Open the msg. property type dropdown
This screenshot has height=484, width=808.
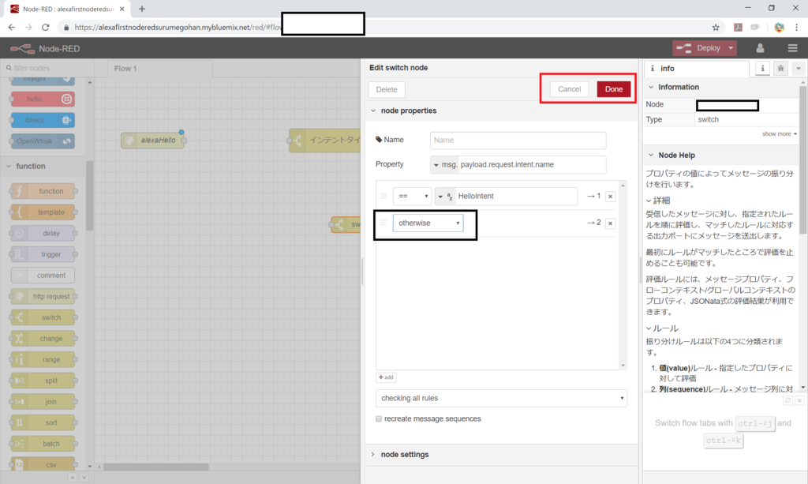click(443, 164)
